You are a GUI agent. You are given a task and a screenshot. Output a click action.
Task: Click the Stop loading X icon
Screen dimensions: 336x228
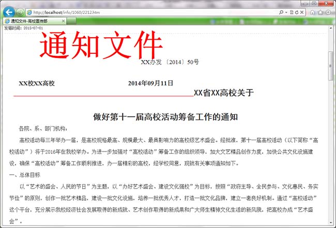(x=302, y=11)
